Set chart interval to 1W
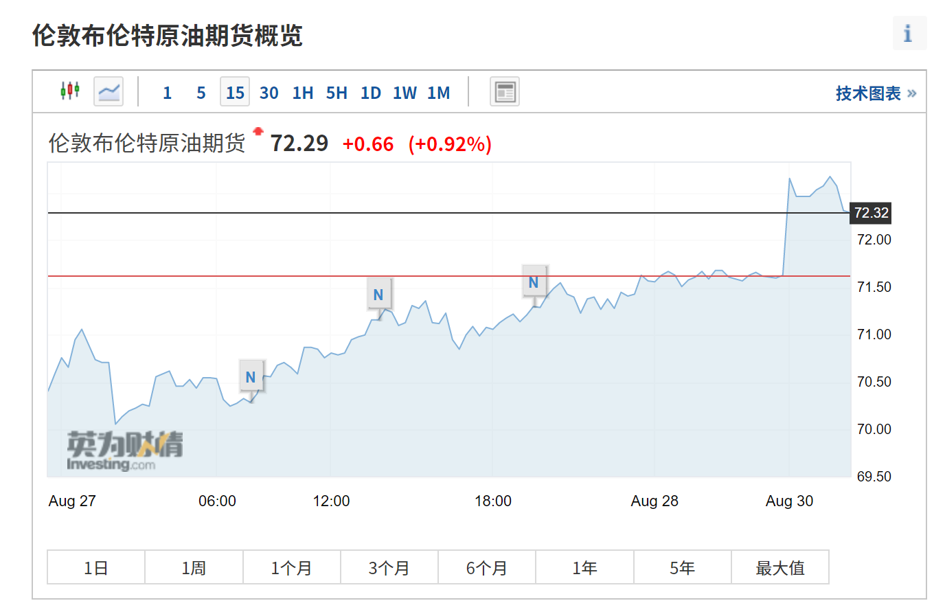 pyautogui.click(x=405, y=93)
